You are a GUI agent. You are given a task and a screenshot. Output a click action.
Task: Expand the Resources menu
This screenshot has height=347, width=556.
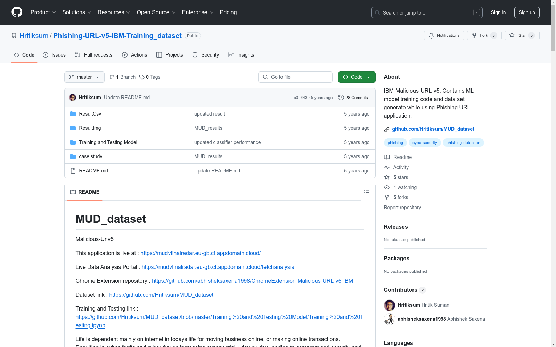point(114,12)
